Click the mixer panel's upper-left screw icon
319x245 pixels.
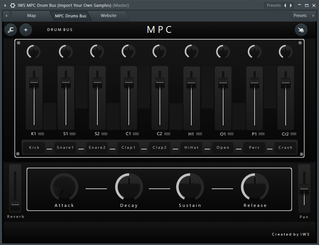19,43
